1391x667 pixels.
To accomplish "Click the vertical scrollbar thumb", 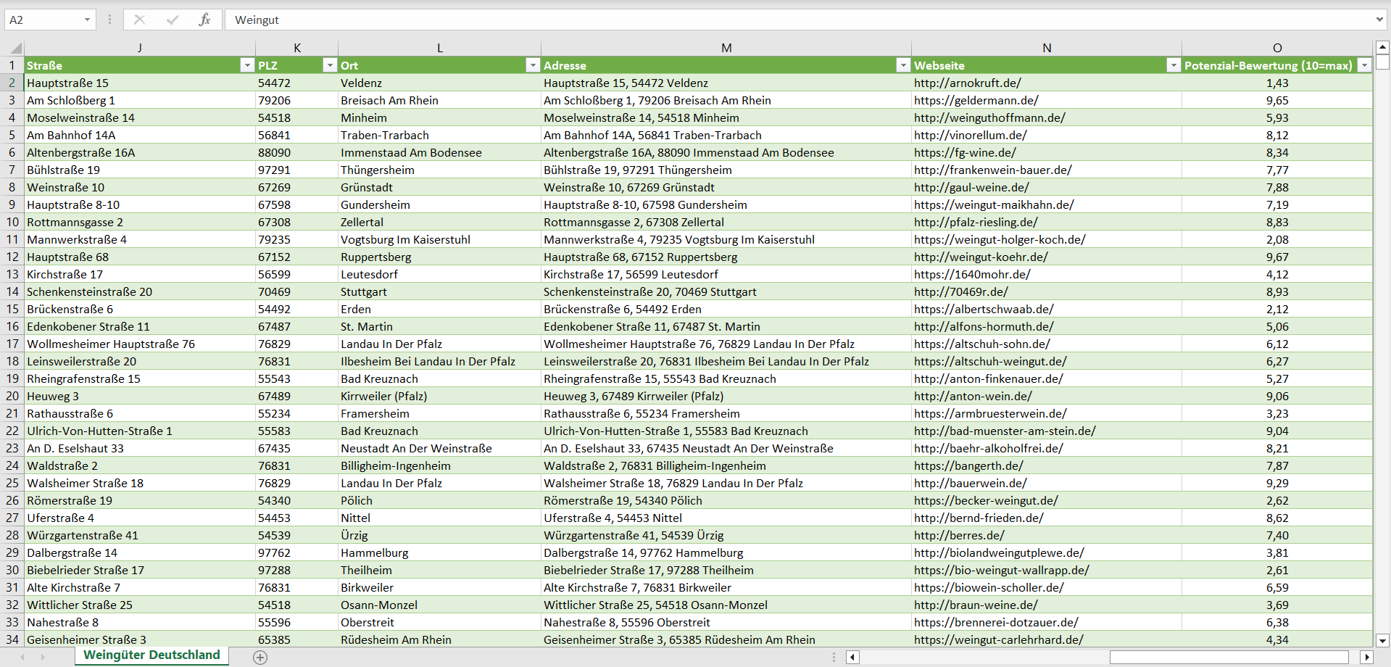I will click(1382, 62).
